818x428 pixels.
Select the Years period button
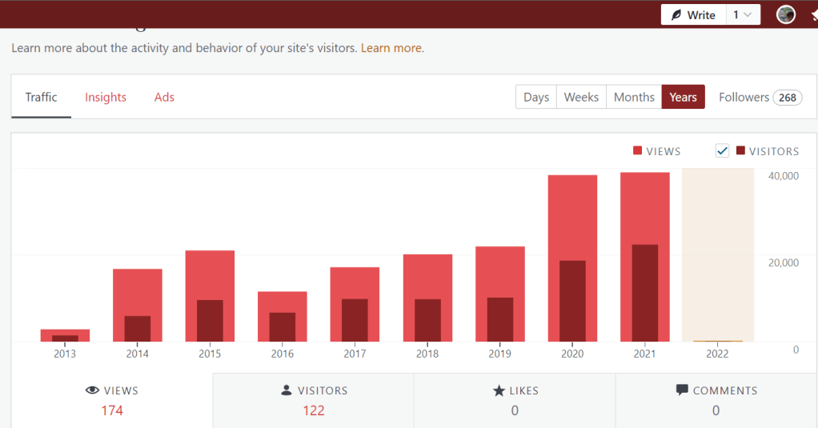[x=683, y=97]
